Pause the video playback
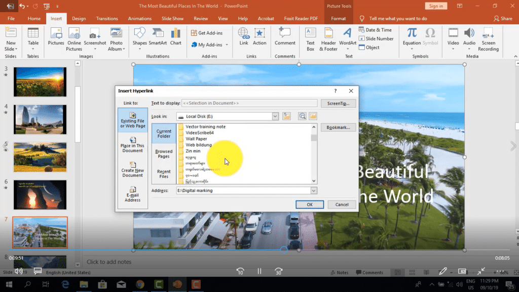 259,271
